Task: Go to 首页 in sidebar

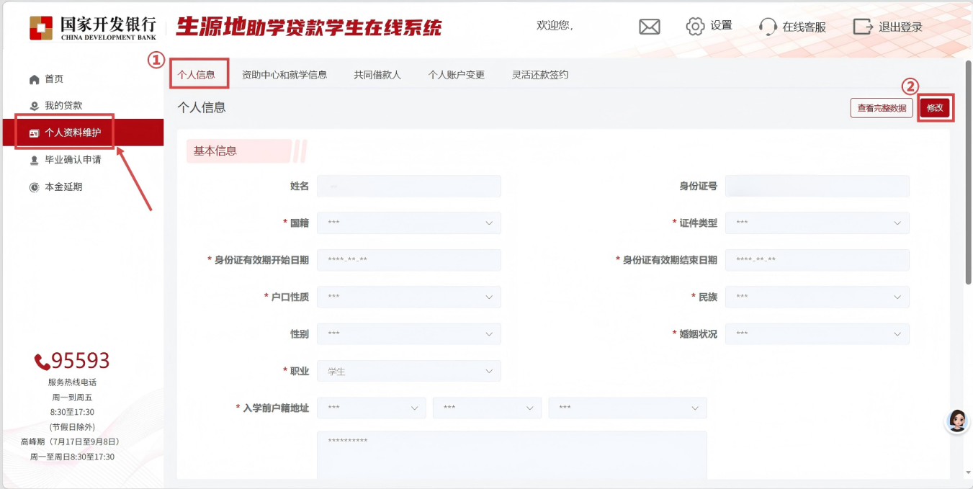Action: 54,79
